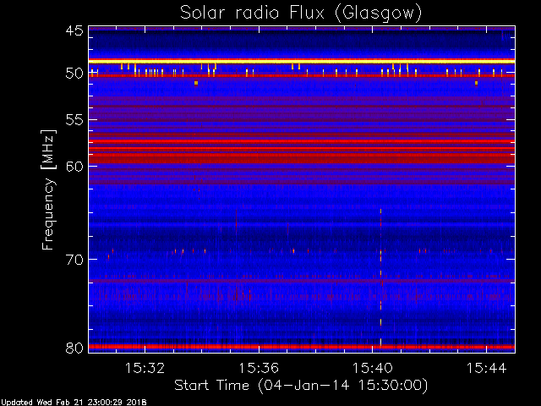Click the "Start Time (04-Jan-14 15:30:00)" label
This screenshot has height=406, width=541.
(x=301, y=386)
